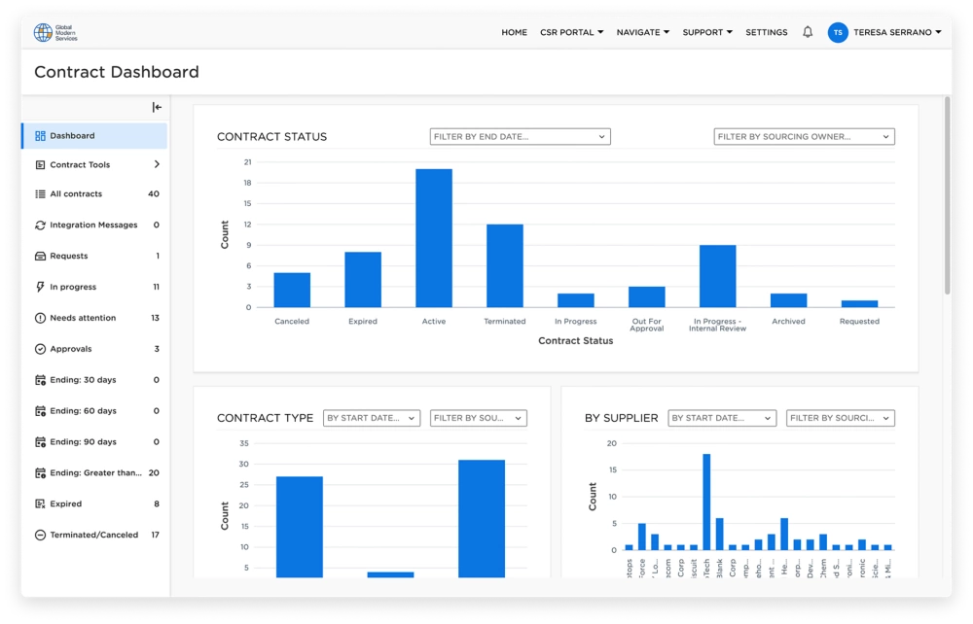Open the SETTINGS menu item

click(x=768, y=31)
